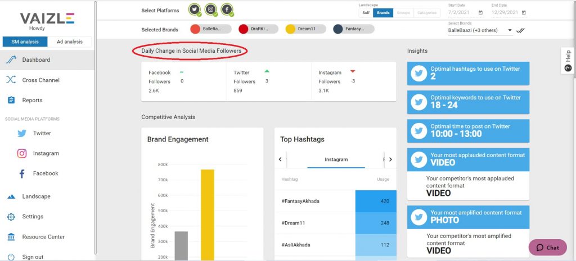Toggle the Twitter platform icon
Screen dimensions: 576x261
pos(195,10)
